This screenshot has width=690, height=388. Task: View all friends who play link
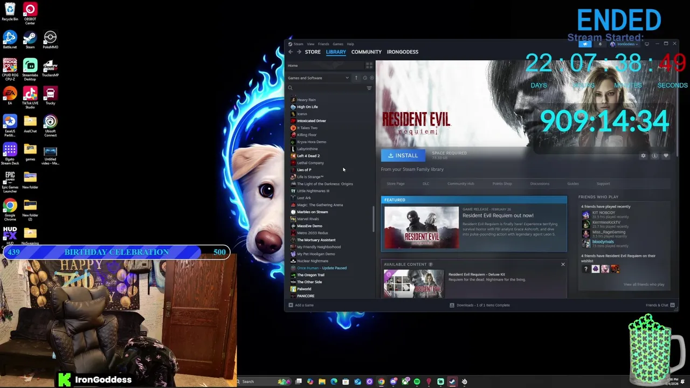click(x=644, y=285)
